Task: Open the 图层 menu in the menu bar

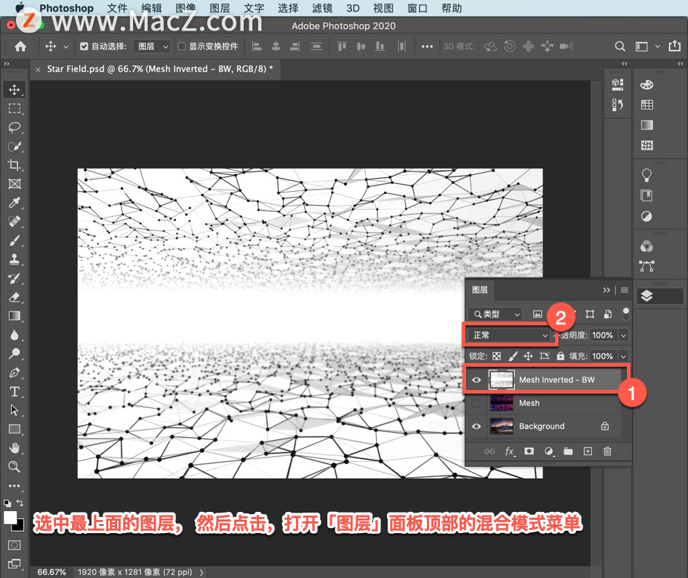Action: pyautogui.click(x=220, y=9)
